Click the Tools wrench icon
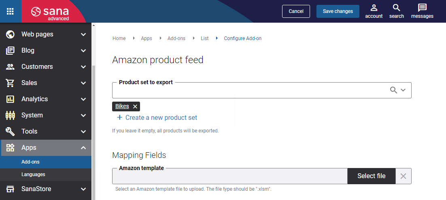 click(x=10, y=132)
